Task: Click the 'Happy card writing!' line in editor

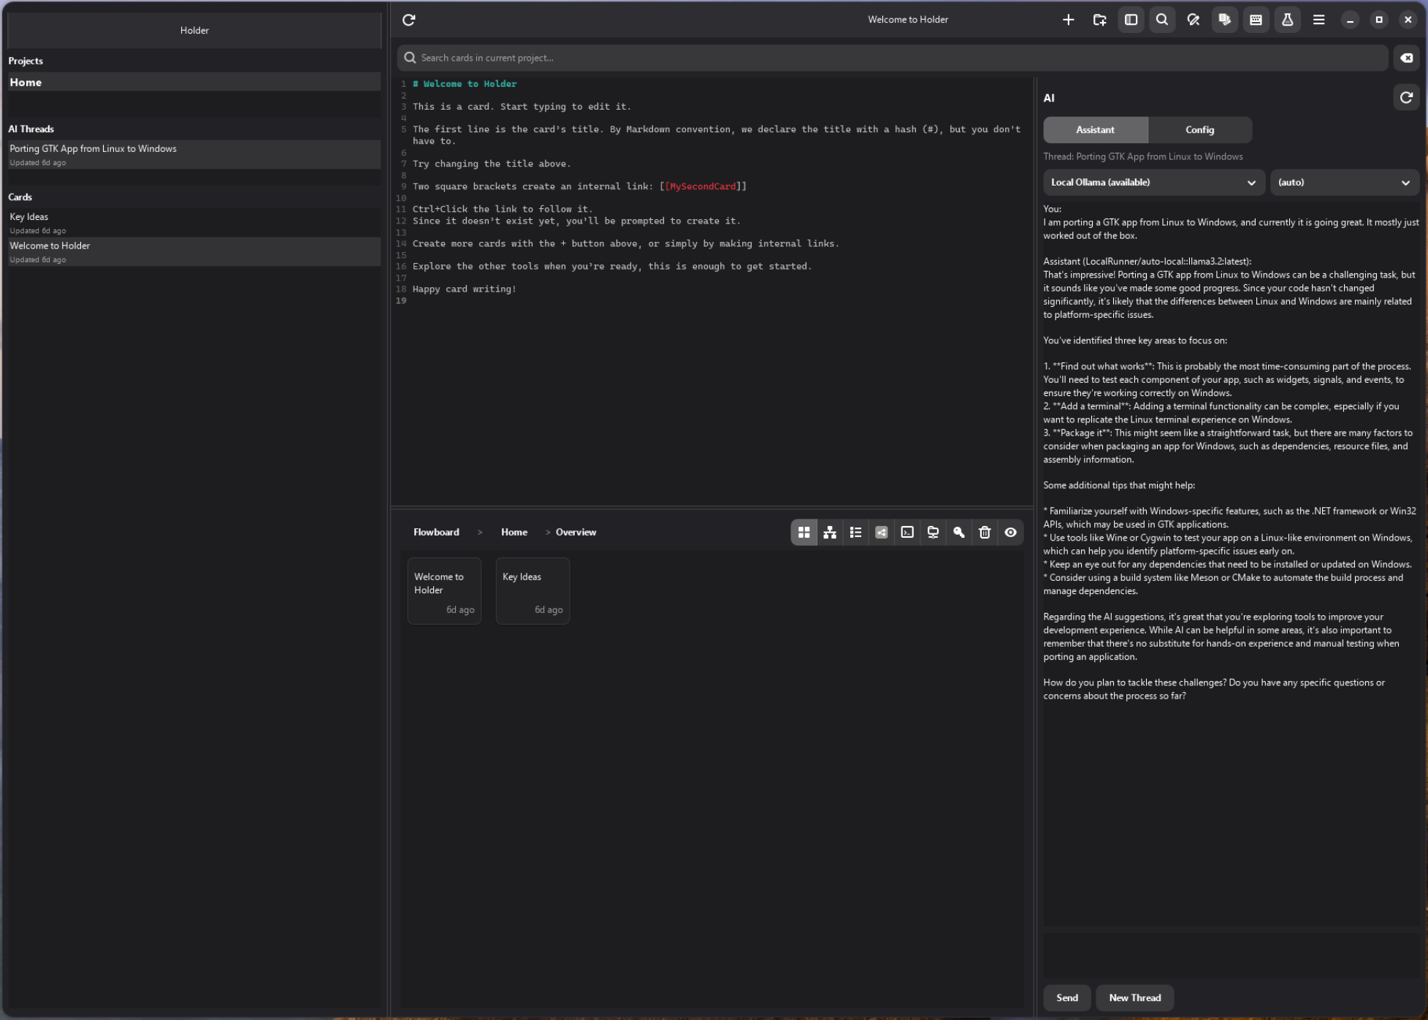Action: (x=465, y=289)
